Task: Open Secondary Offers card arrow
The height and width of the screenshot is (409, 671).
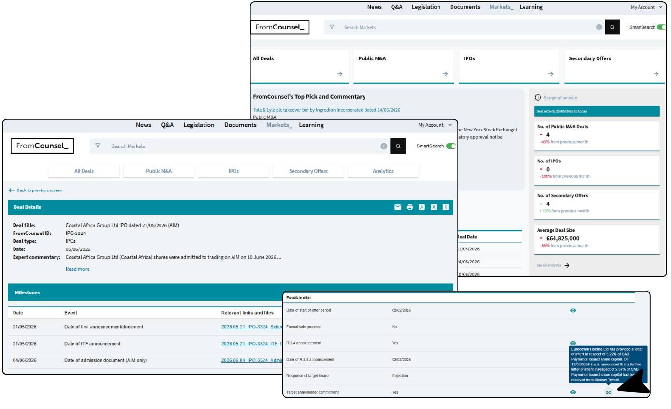Action: tap(656, 74)
